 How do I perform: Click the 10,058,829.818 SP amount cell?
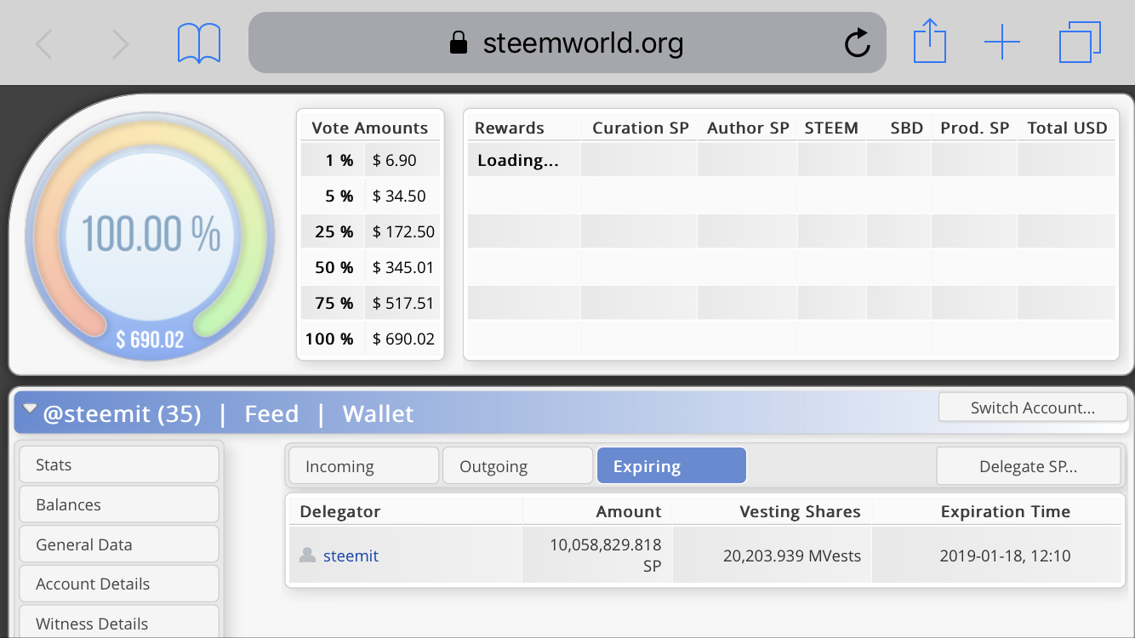tap(597, 555)
